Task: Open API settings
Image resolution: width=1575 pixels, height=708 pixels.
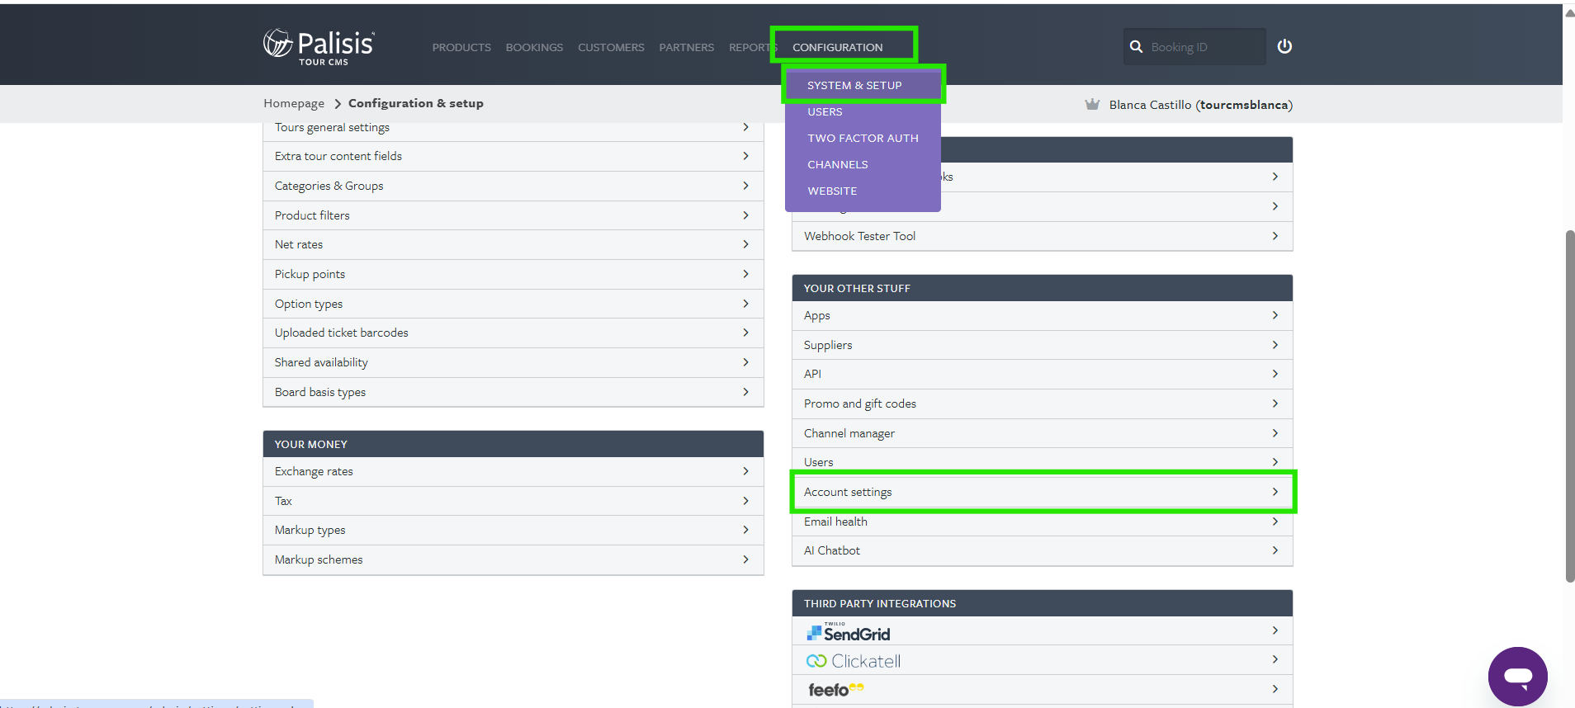Action: coord(1042,375)
